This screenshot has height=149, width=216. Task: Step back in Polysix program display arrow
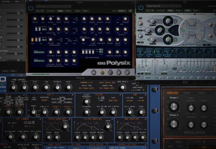28,74
